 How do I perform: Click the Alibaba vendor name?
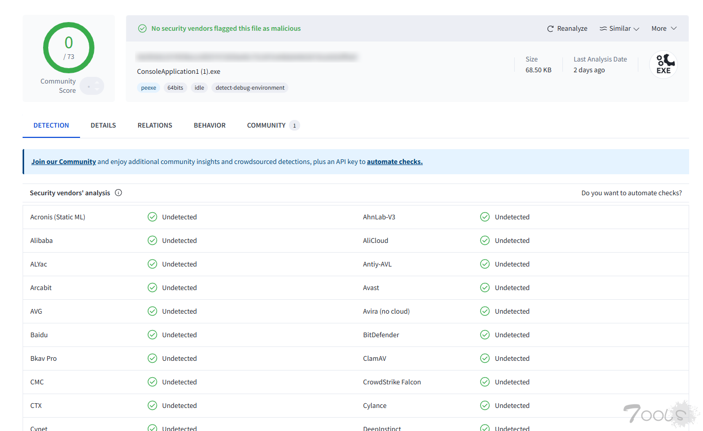[42, 241]
